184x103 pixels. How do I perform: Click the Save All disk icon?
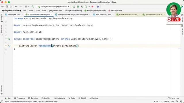7,7
